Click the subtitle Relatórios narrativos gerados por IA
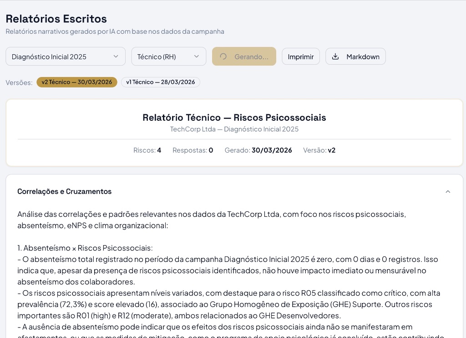 [x=115, y=31]
